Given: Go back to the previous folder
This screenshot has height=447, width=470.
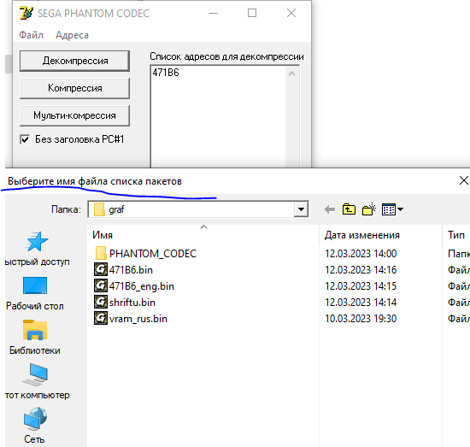Looking at the screenshot, I should point(330,209).
